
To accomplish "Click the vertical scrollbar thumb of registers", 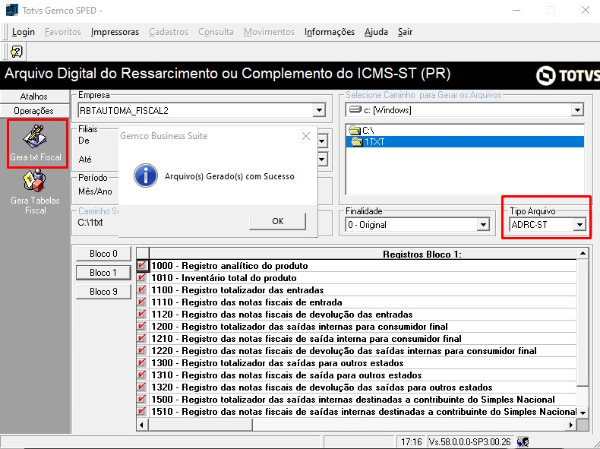I will 583,322.
